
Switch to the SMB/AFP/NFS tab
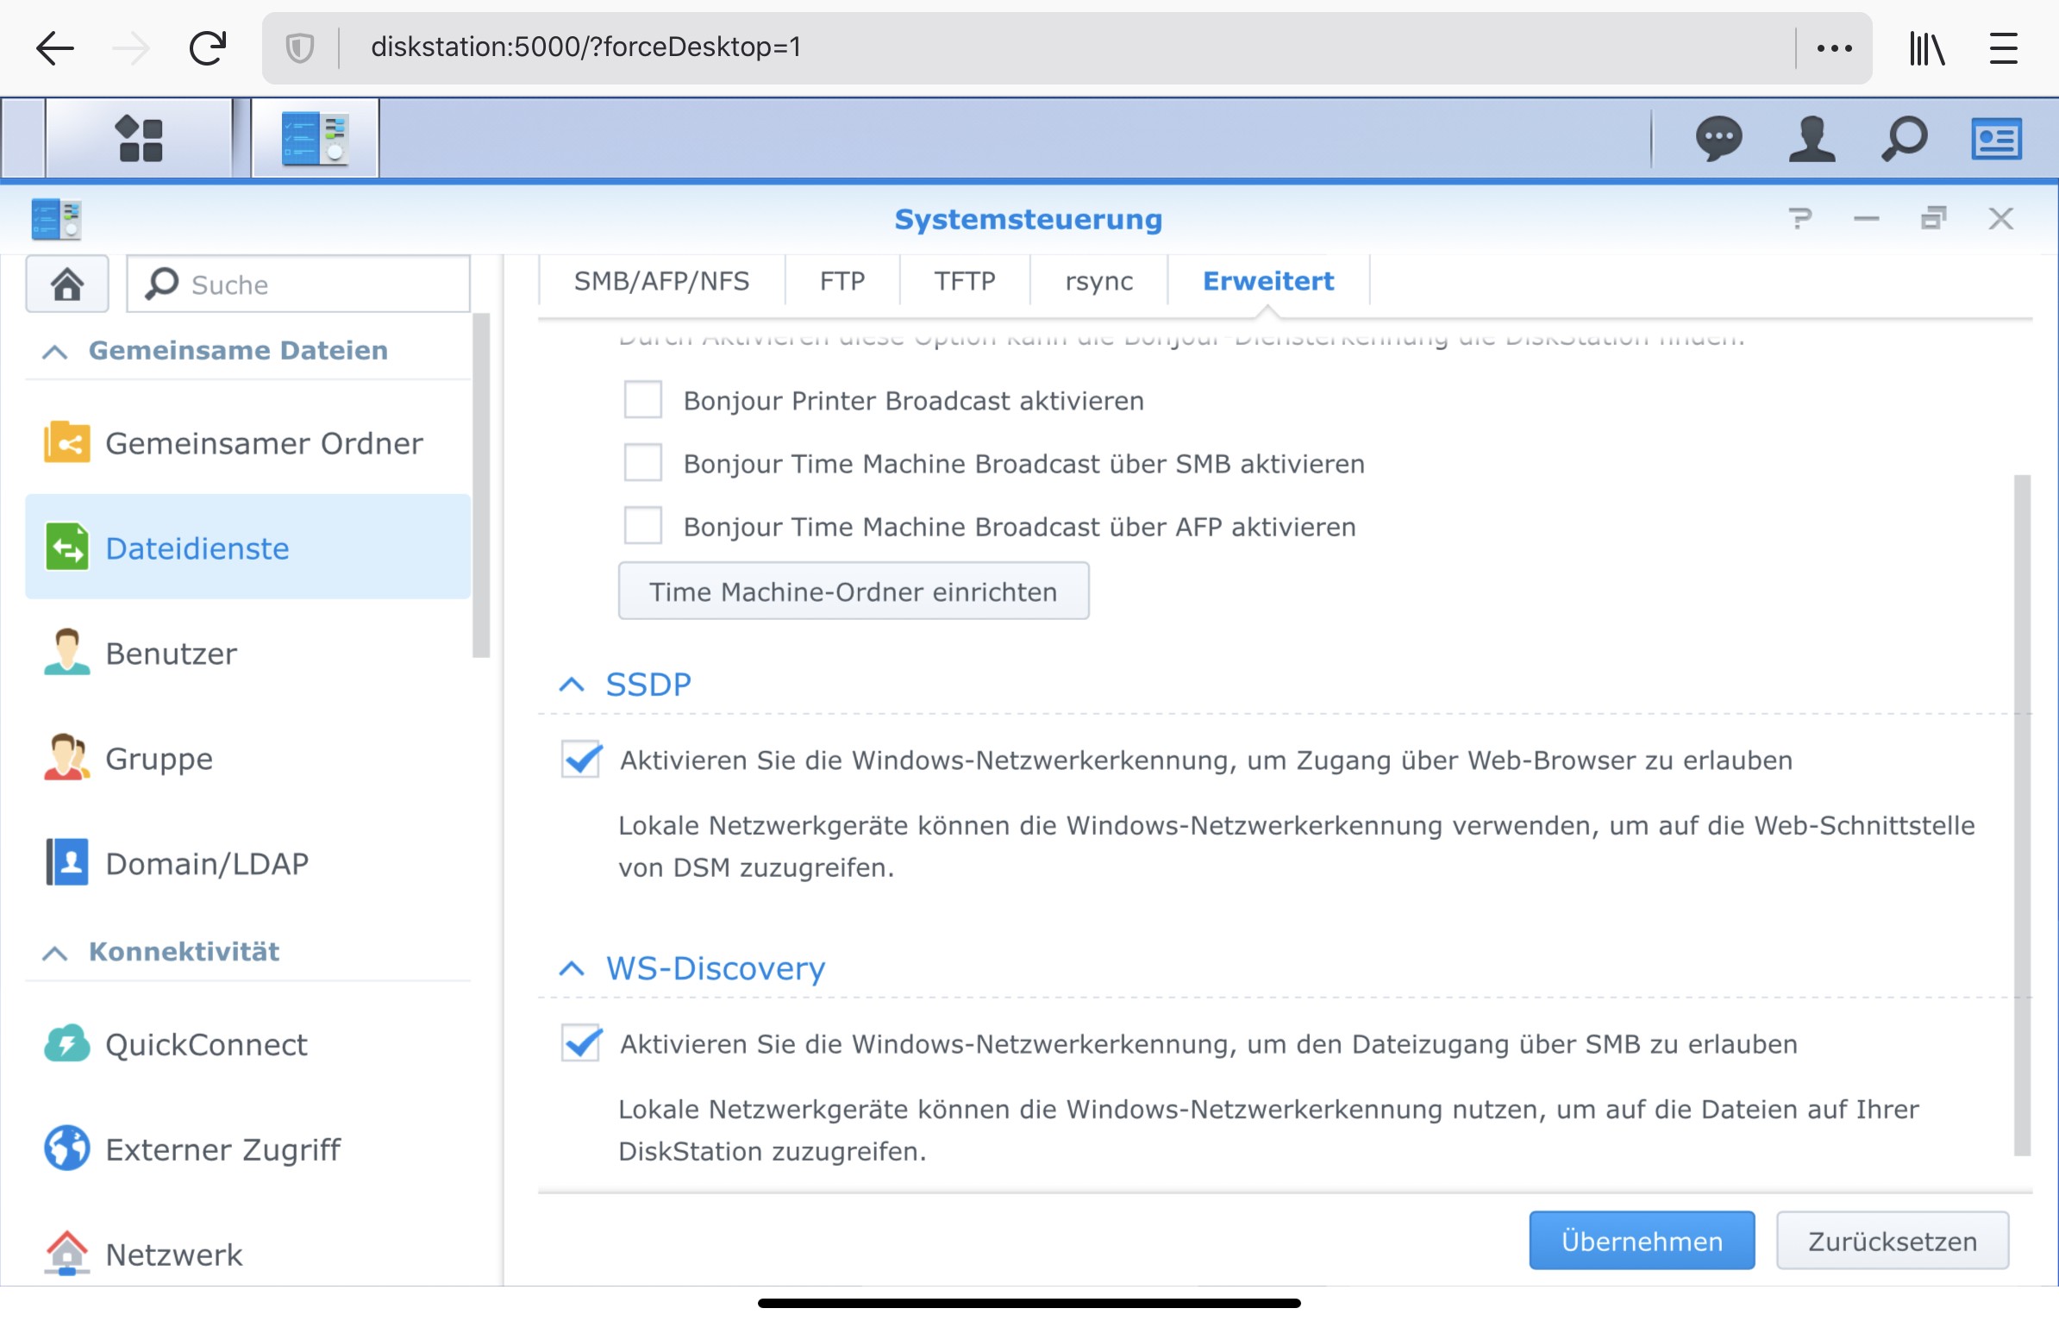coord(661,281)
